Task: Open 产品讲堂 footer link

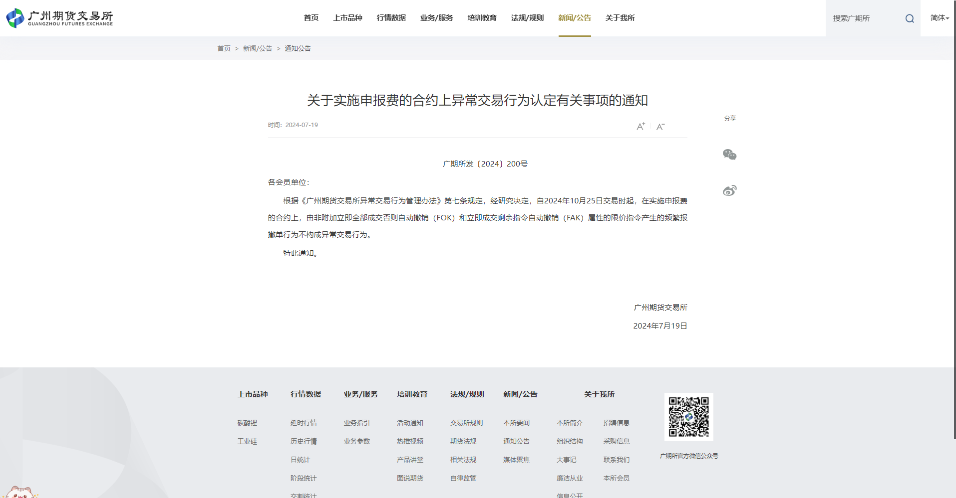Action: point(410,460)
